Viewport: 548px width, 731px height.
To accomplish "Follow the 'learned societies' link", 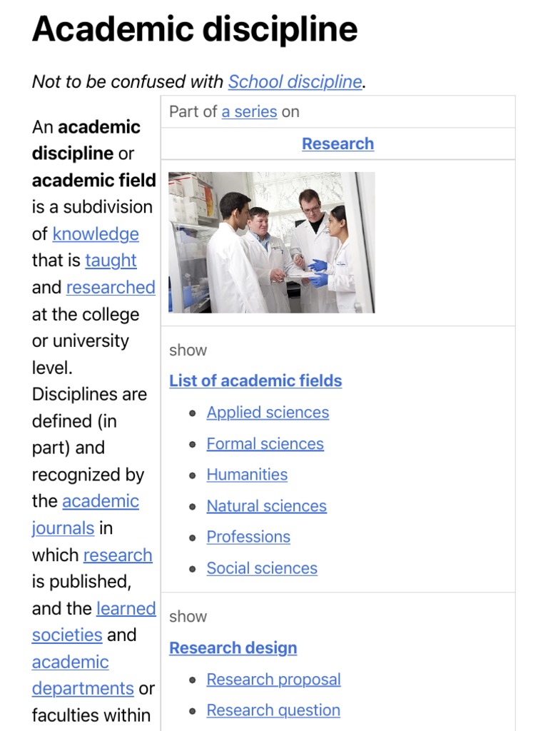I will [126, 609].
